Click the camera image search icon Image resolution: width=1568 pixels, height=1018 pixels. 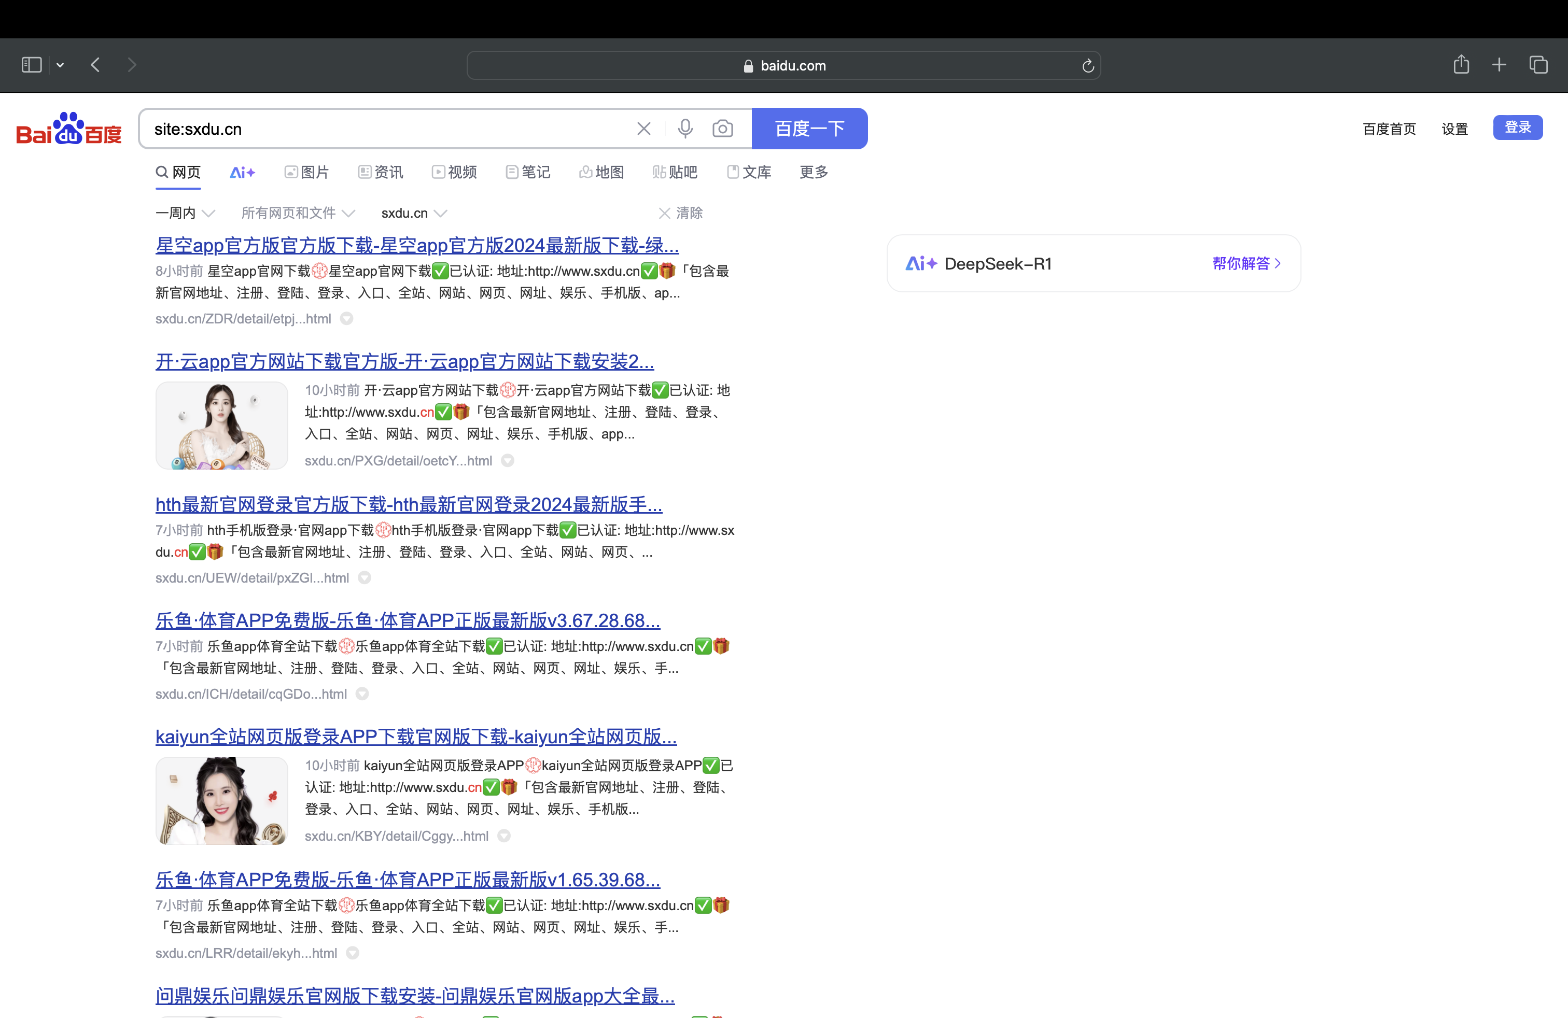pos(723,129)
